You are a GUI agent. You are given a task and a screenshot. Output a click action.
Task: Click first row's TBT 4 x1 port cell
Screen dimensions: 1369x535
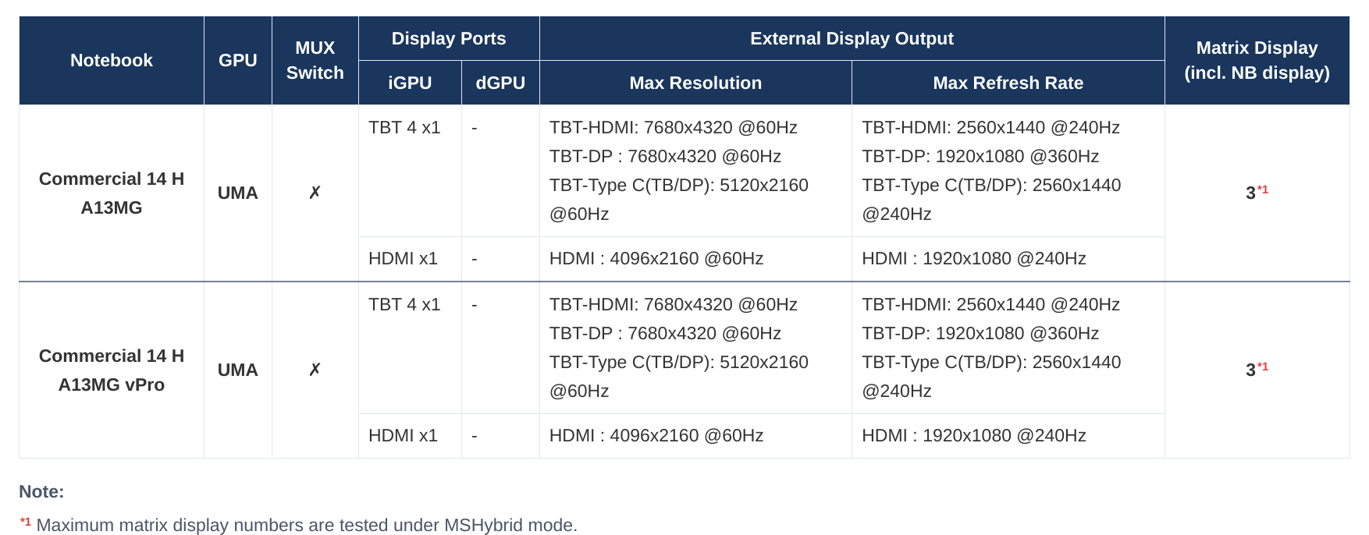pos(410,171)
